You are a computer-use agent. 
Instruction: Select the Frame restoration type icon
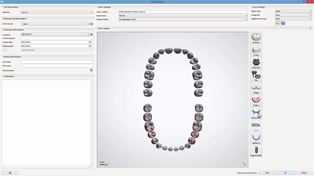[256, 50]
